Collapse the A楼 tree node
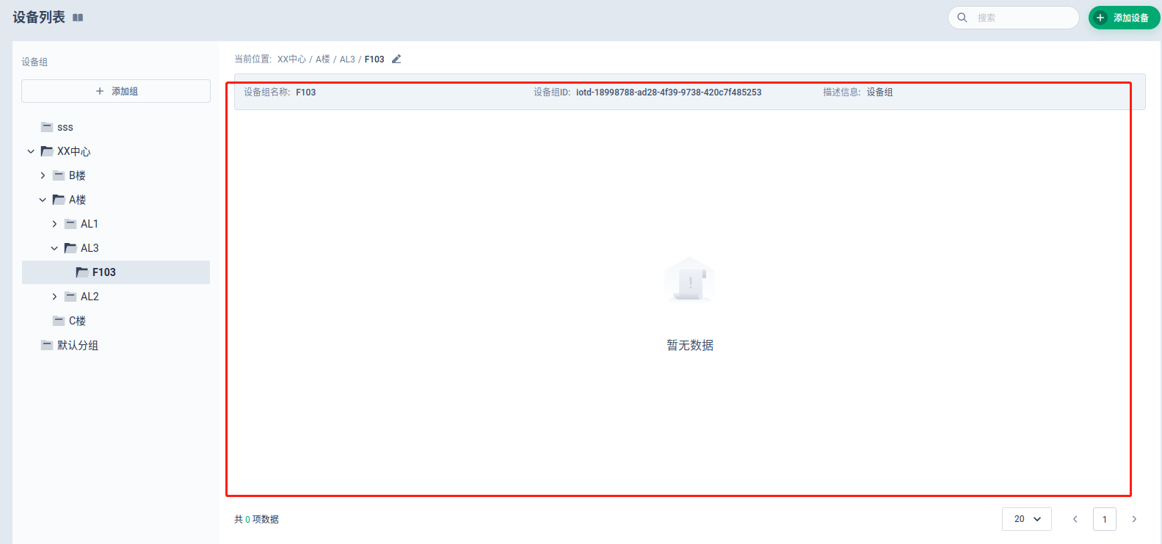 point(43,200)
